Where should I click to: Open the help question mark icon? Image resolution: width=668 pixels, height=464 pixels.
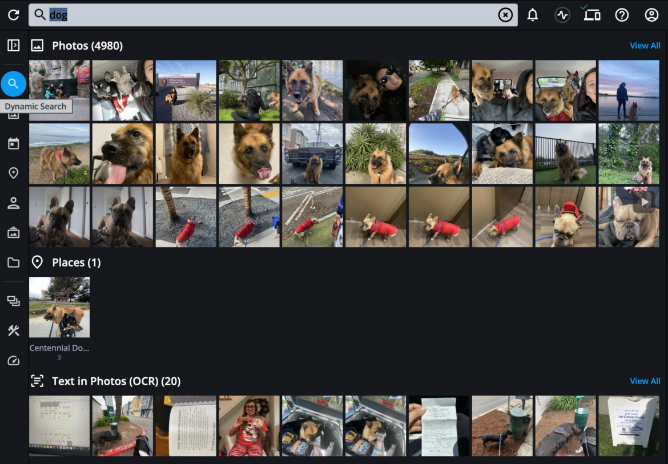click(x=622, y=15)
